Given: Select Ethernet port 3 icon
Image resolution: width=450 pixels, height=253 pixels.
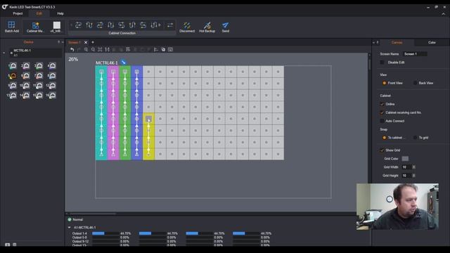Looking at the screenshot, I should 39,66.
